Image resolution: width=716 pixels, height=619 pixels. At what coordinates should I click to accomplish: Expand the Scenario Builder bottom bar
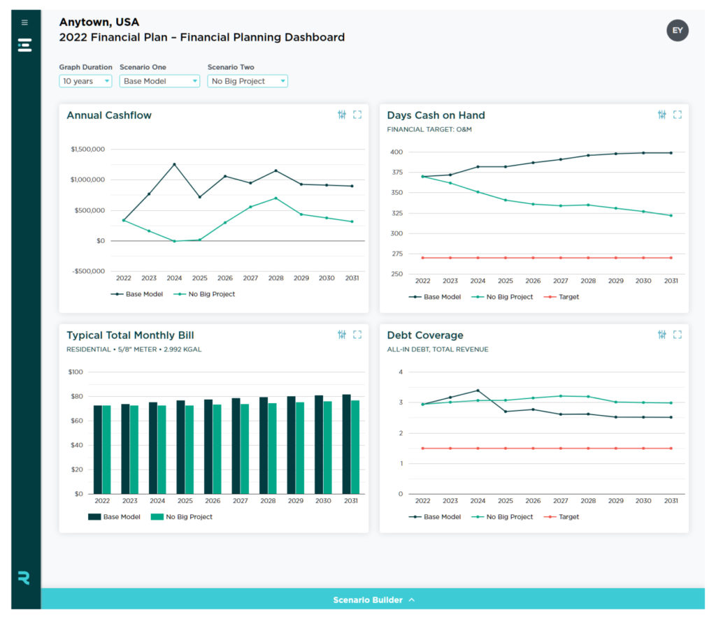[x=373, y=599]
